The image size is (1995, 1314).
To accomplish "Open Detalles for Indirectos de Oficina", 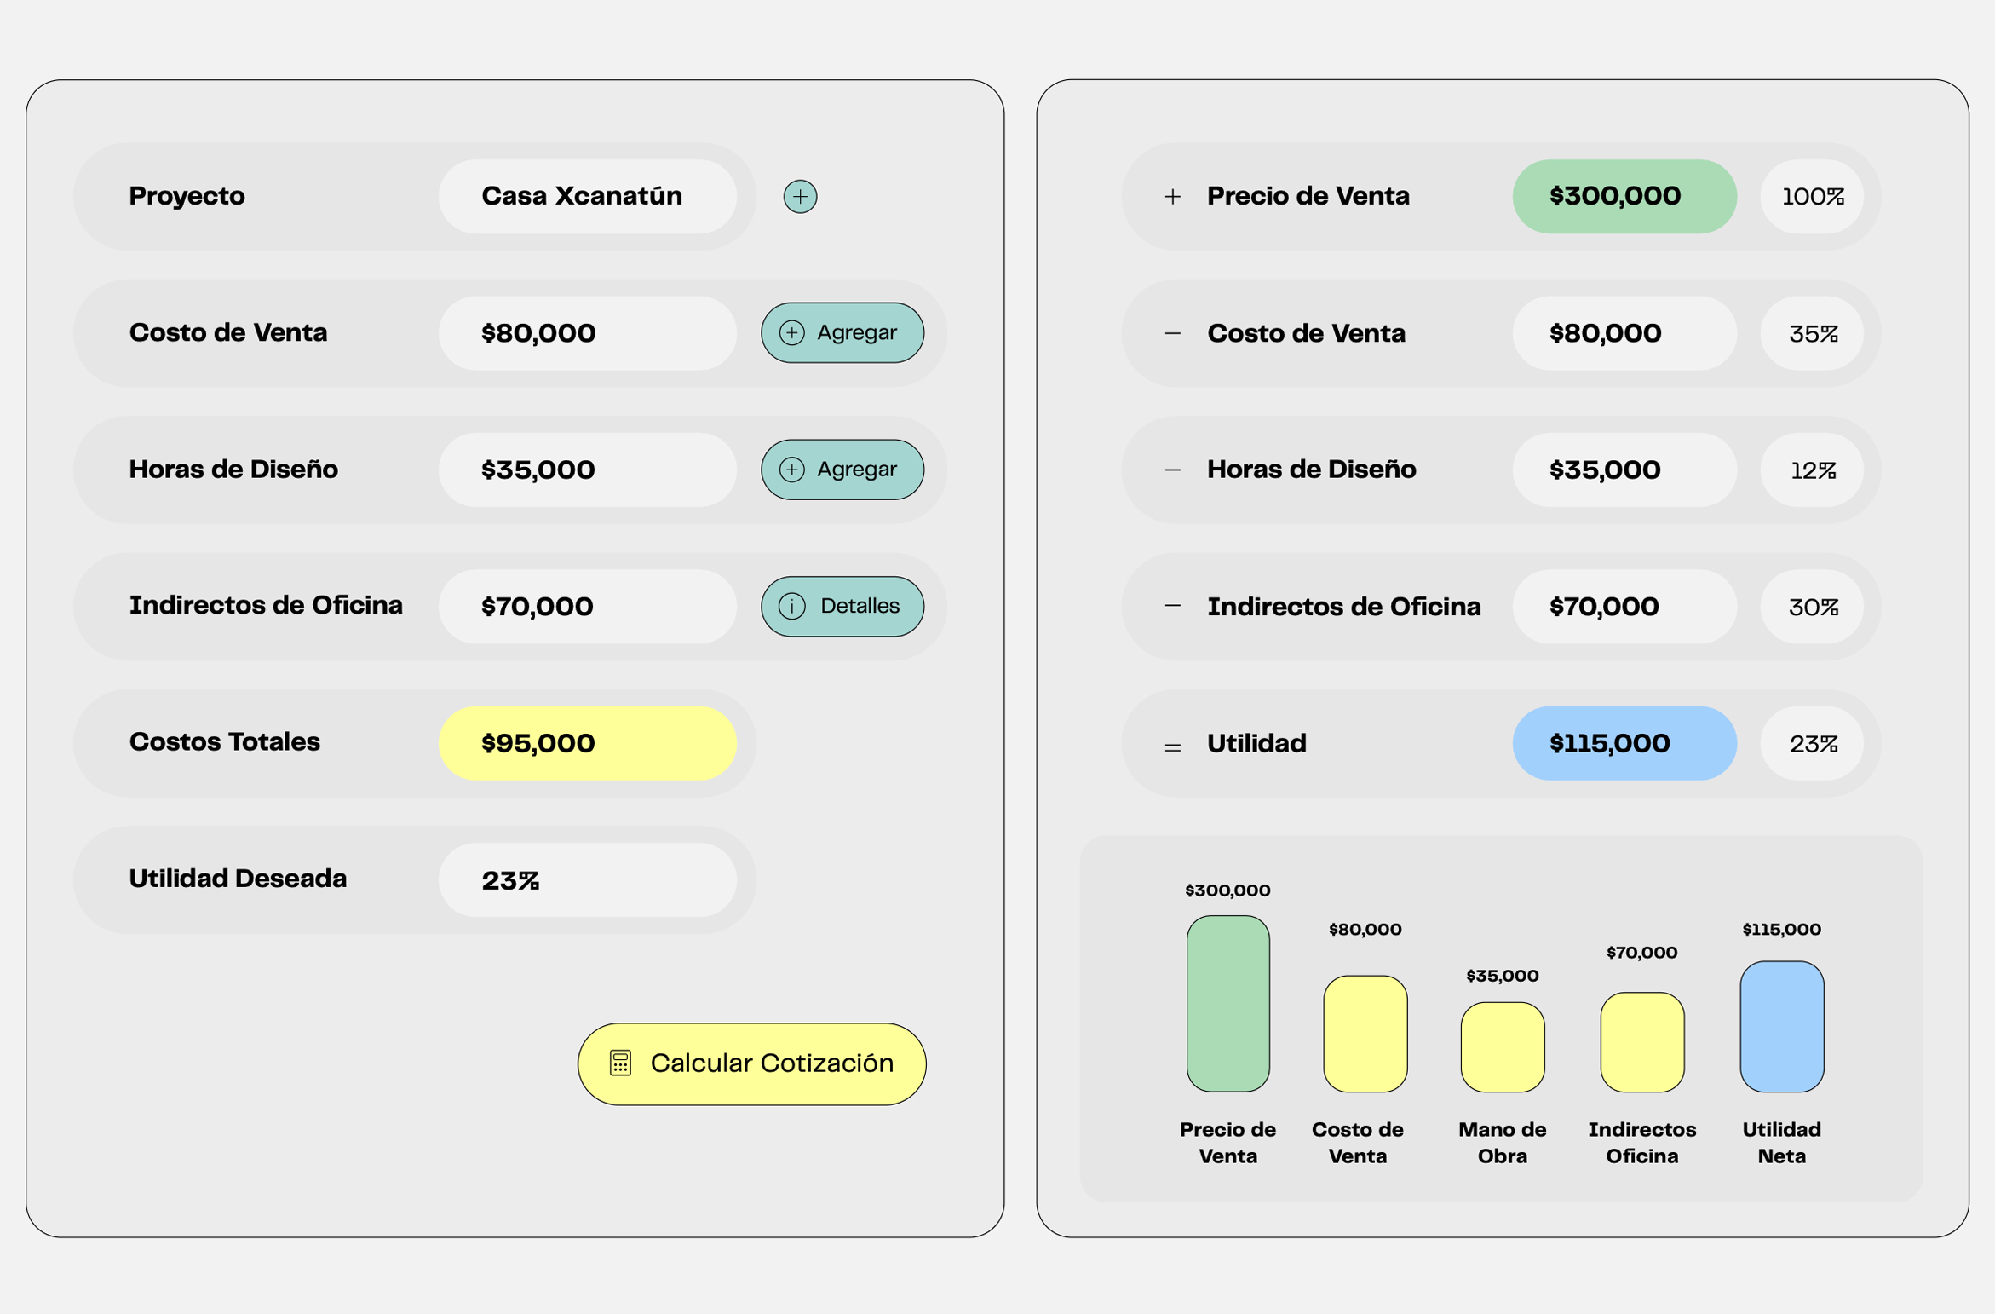I will tap(842, 606).
